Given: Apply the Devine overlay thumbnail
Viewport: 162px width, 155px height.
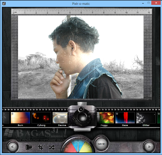Looking at the screenshot, I should 60,118.
